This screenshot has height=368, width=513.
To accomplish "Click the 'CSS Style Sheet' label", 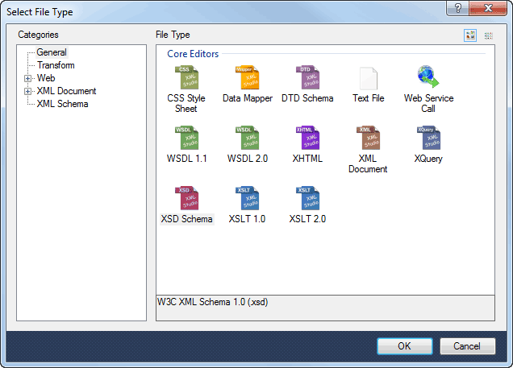I will (186, 103).
